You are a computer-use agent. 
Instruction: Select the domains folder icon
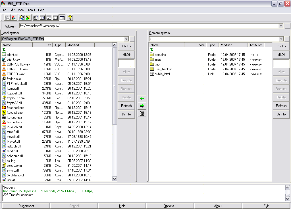coord(152,54)
